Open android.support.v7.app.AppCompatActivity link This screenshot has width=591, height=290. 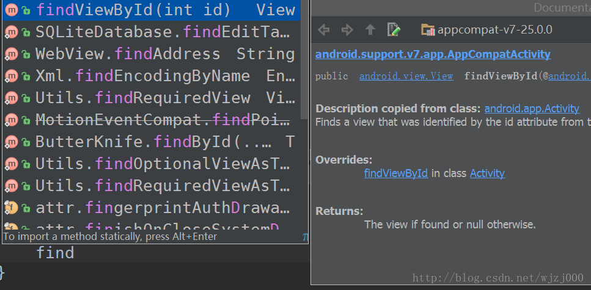click(x=433, y=54)
